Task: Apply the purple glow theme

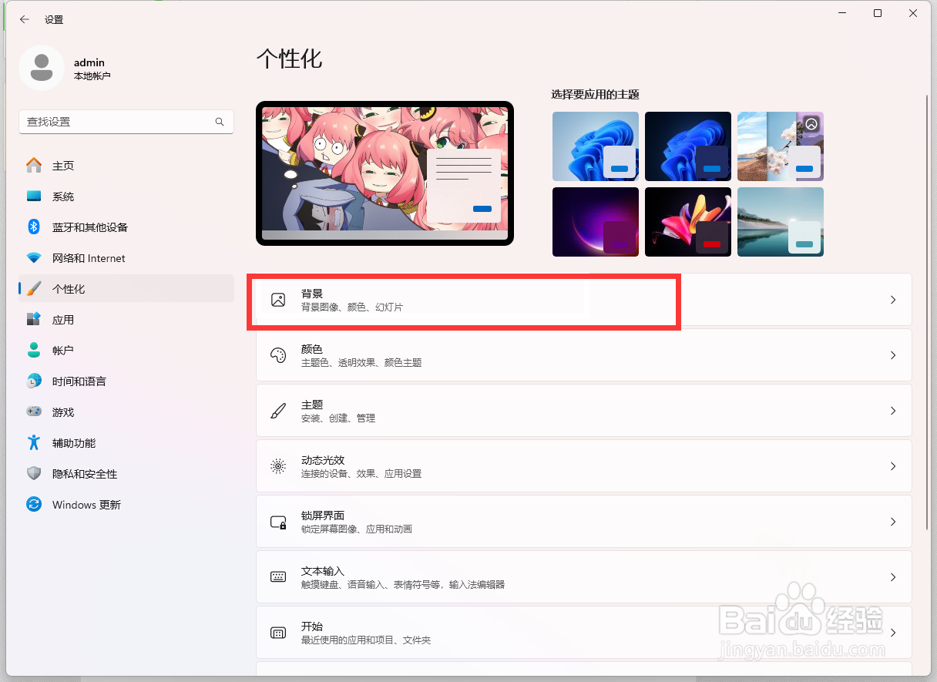Action: coord(596,222)
